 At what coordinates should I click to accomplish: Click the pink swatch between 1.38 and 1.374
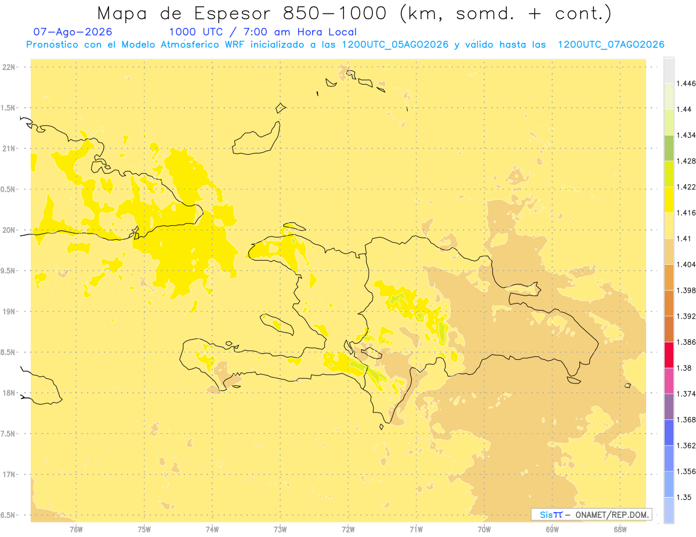click(669, 381)
